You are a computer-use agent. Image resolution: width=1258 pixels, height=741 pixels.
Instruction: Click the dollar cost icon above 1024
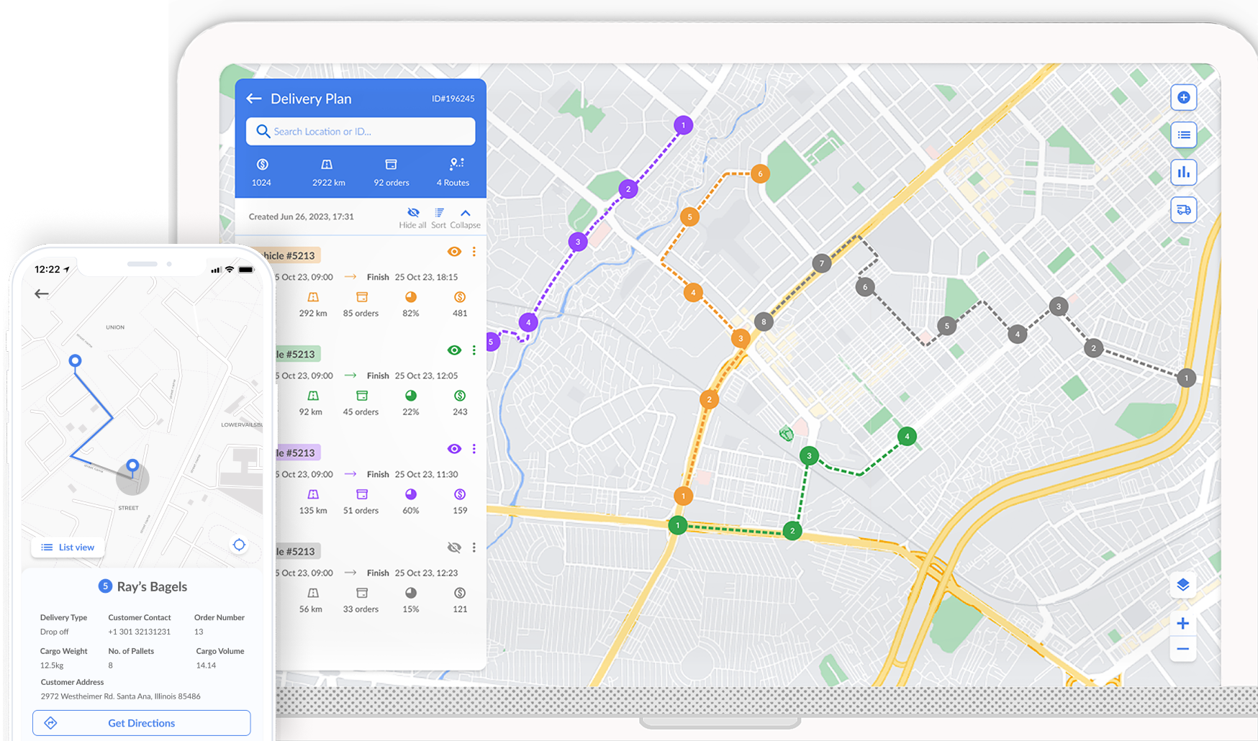point(262,165)
